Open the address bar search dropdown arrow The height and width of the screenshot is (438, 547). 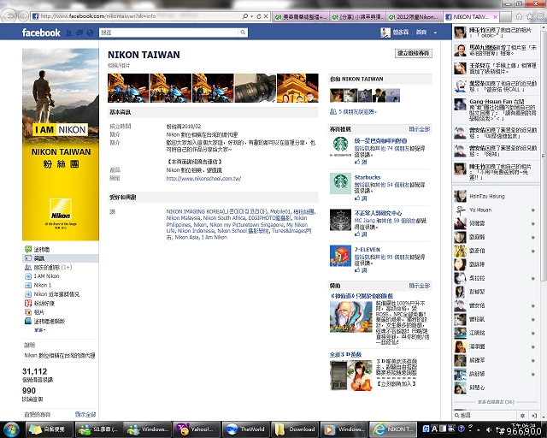click(252, 16)
